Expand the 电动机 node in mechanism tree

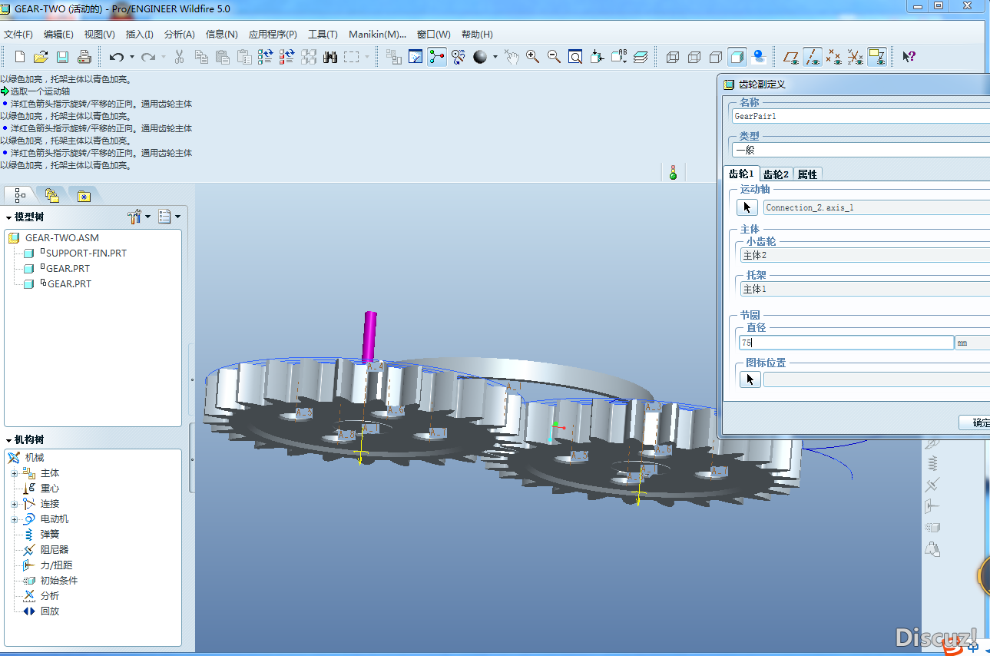pos(14,519)
